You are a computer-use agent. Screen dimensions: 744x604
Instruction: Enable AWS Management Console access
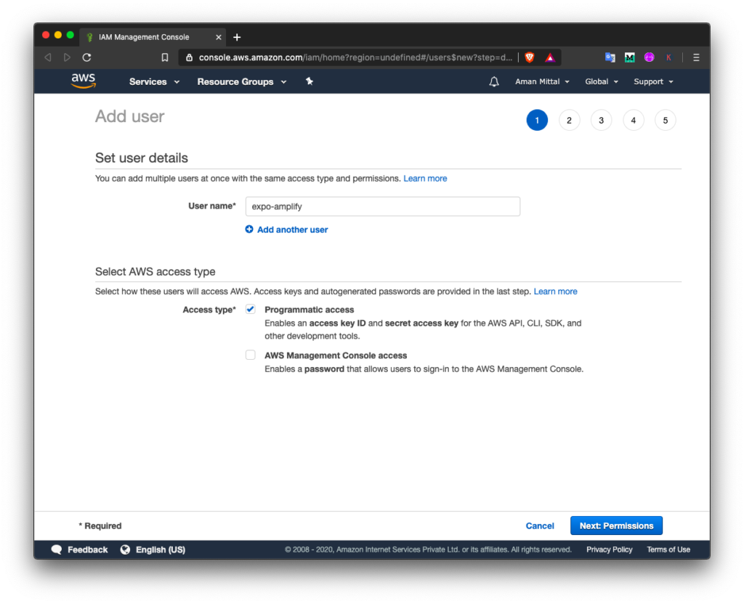(x=250, y=355)
